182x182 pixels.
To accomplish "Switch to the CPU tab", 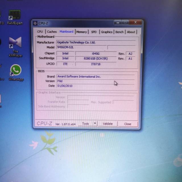I will [40, 32].
